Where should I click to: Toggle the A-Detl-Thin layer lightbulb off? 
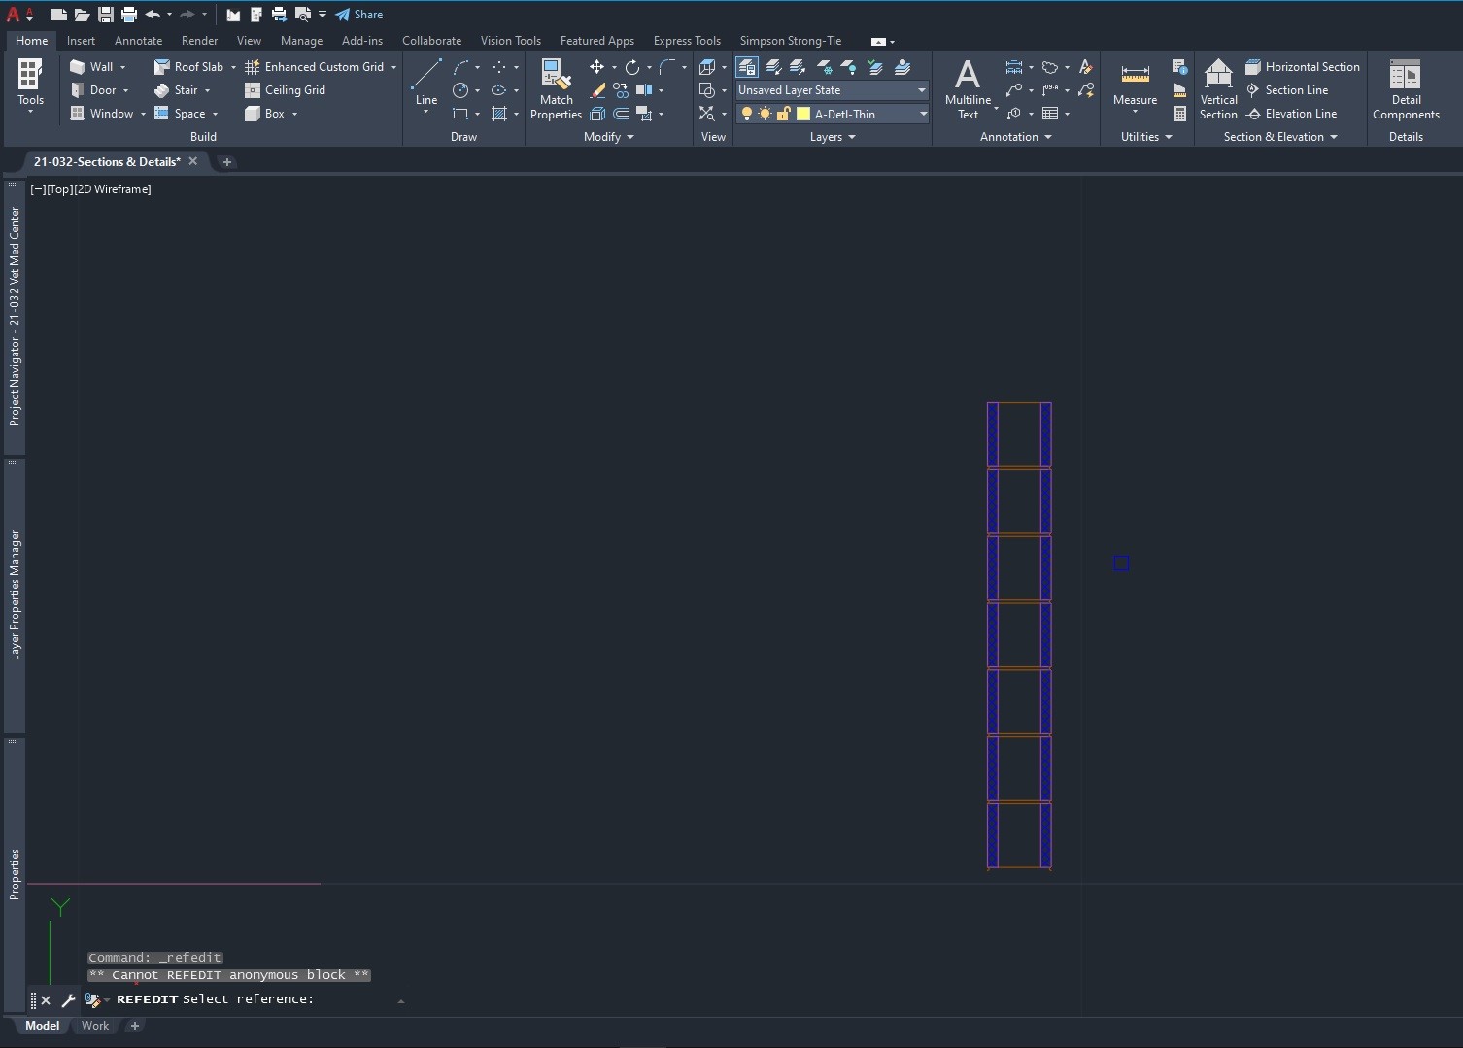(x=746, y=114)
